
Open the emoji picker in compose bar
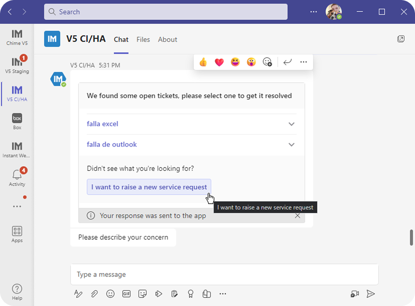tap(110, 294)
